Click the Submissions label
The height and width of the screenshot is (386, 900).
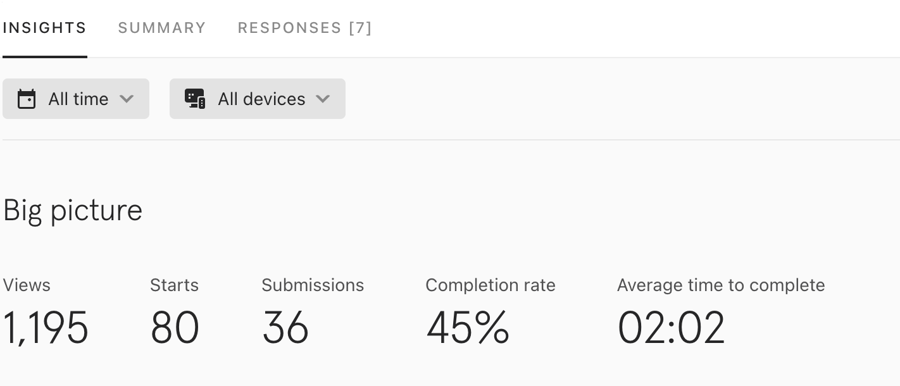pyautogui.click(x=313, y=285)
